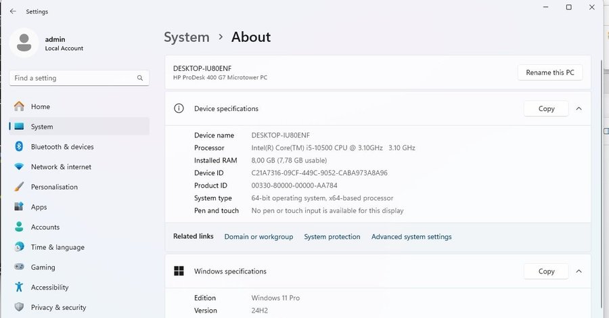
Task: Open Advanced system settings link
Action: pos(411,237)
